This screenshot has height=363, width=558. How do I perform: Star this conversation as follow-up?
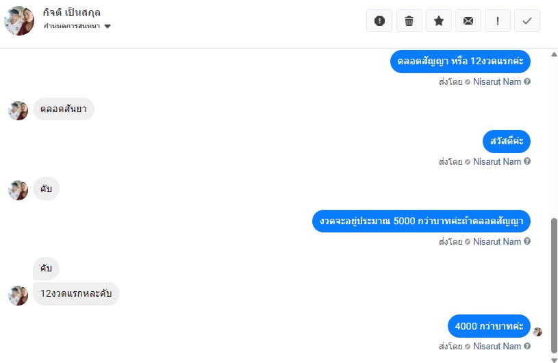439,21
